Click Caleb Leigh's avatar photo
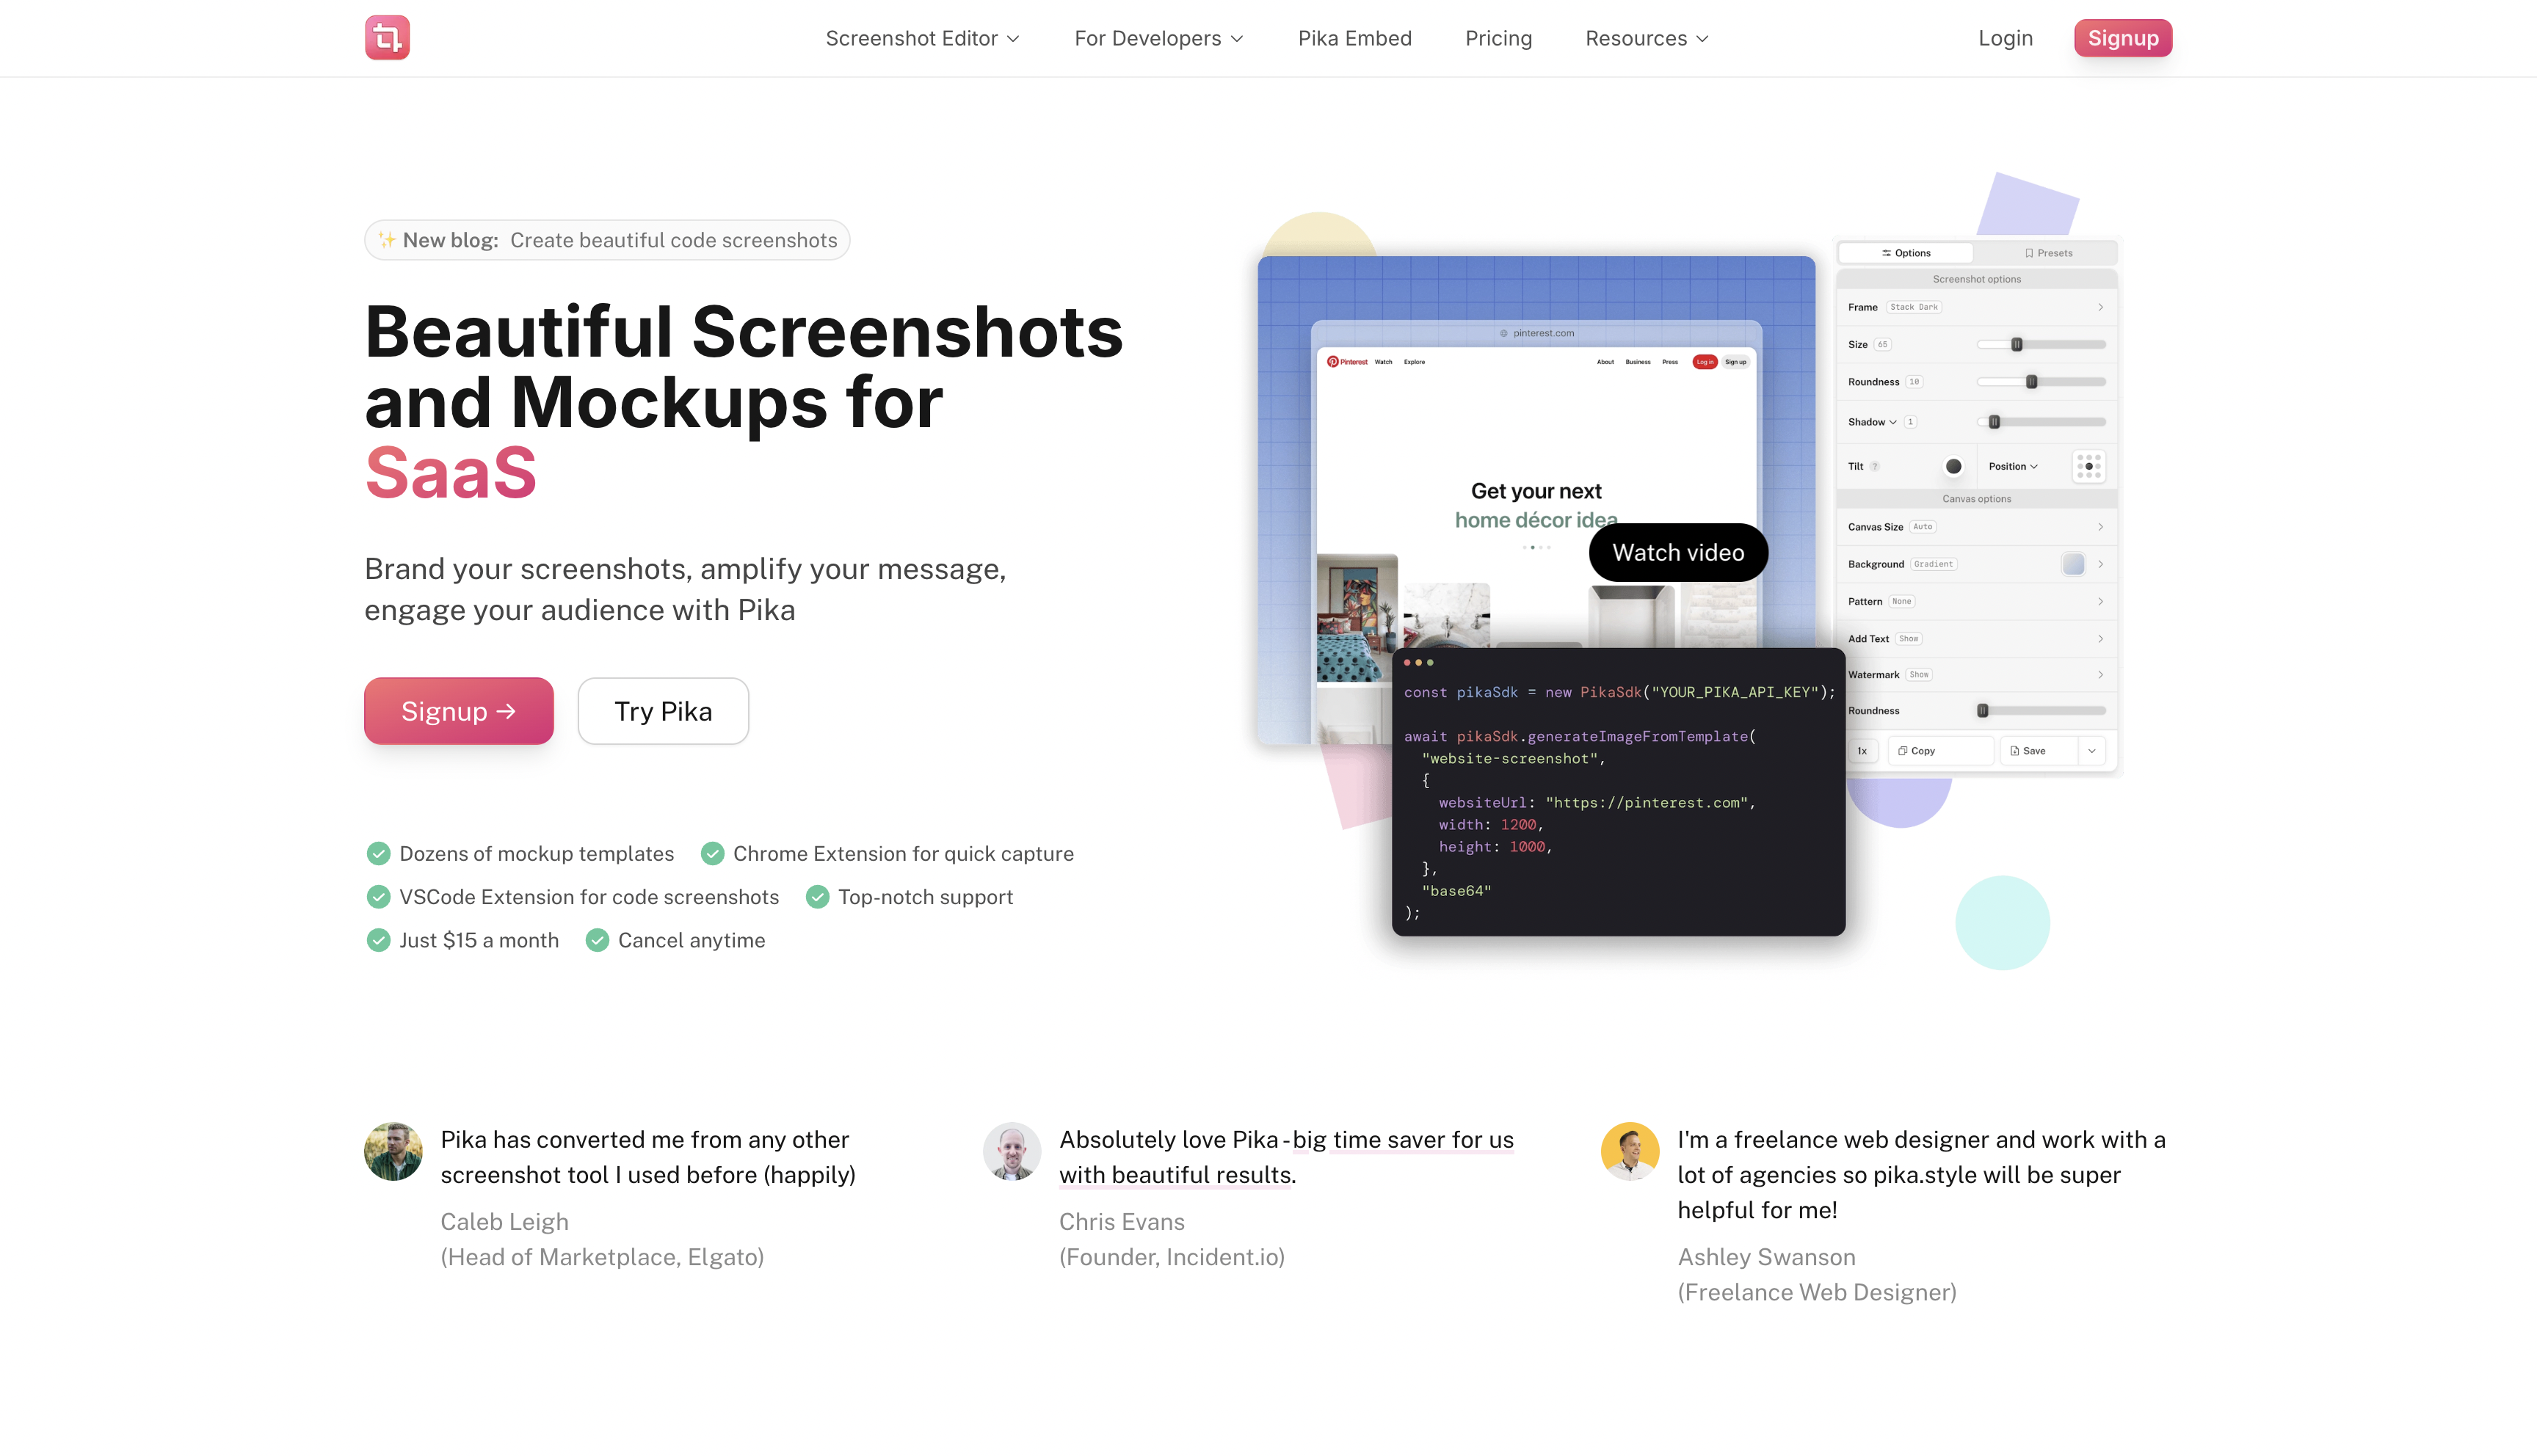Viewport: 2537px width, 1456px height. point(393,1151)
